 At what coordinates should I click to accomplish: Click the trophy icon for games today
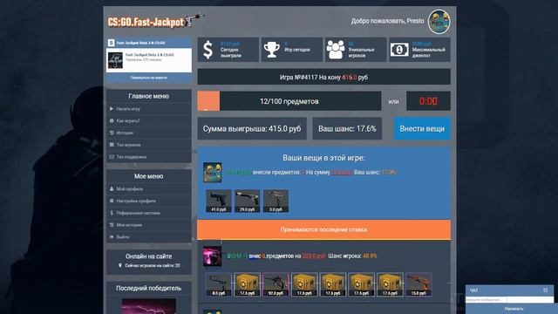click(x=271, y=50)
